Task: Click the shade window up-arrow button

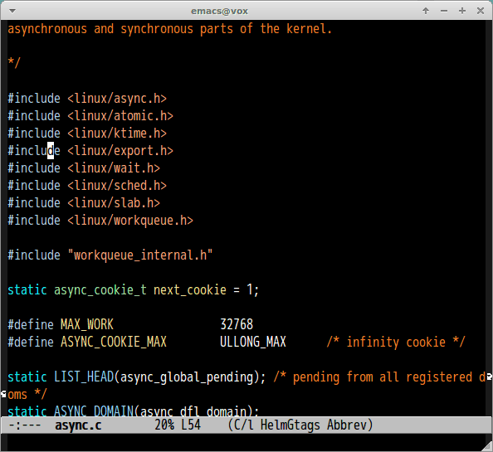Action: pyautogui.click(x=426, y=11)
